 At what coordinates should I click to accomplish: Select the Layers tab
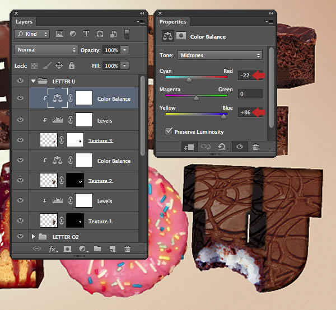point(24,22)
